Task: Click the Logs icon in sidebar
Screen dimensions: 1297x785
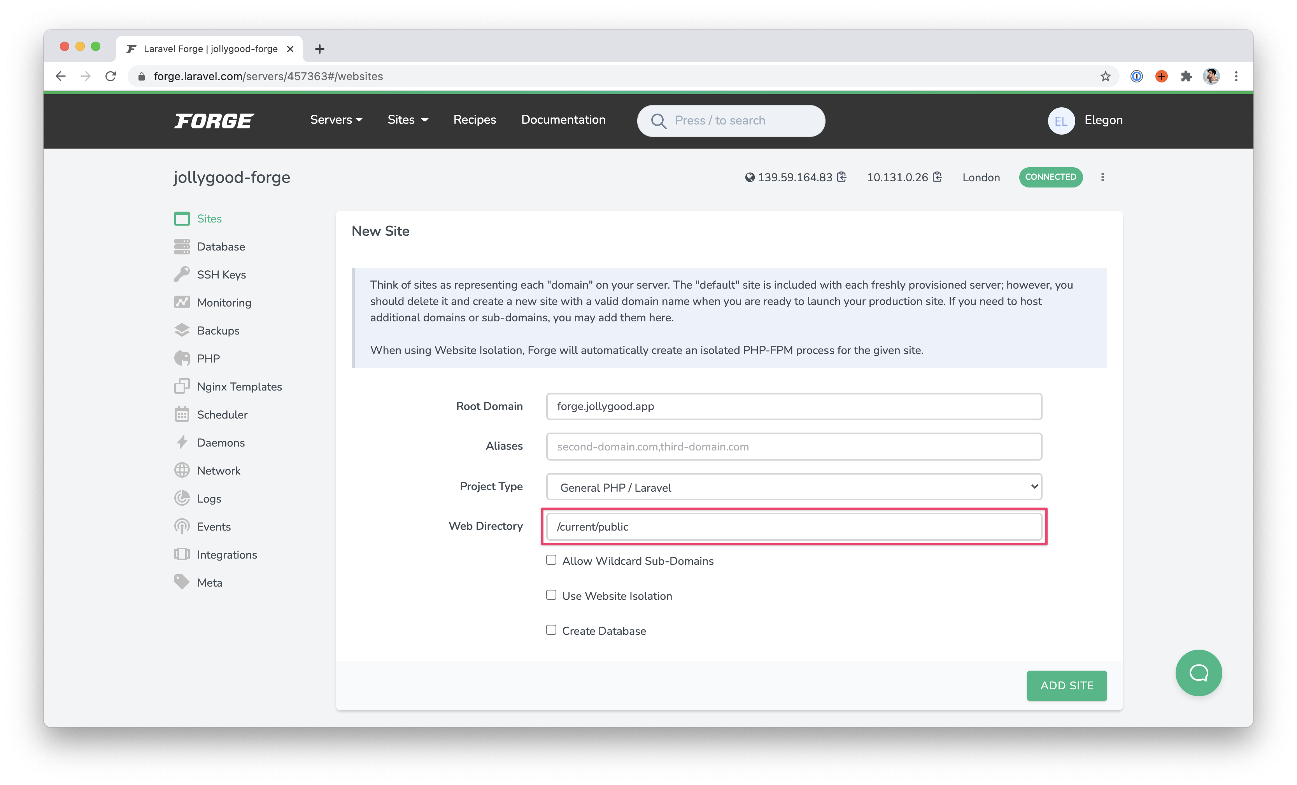Action: click(182, 498)
